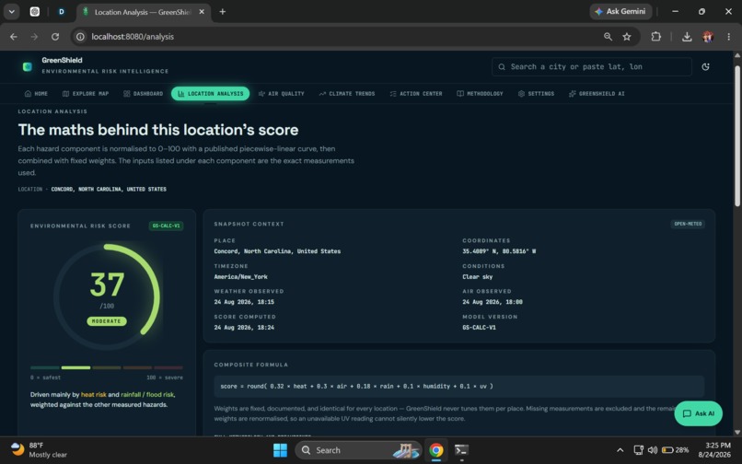Image resolution: width=742 pixels, height=464 pixels.
Task: Click the score 37 gauge ring
Action: pos(107,296)
